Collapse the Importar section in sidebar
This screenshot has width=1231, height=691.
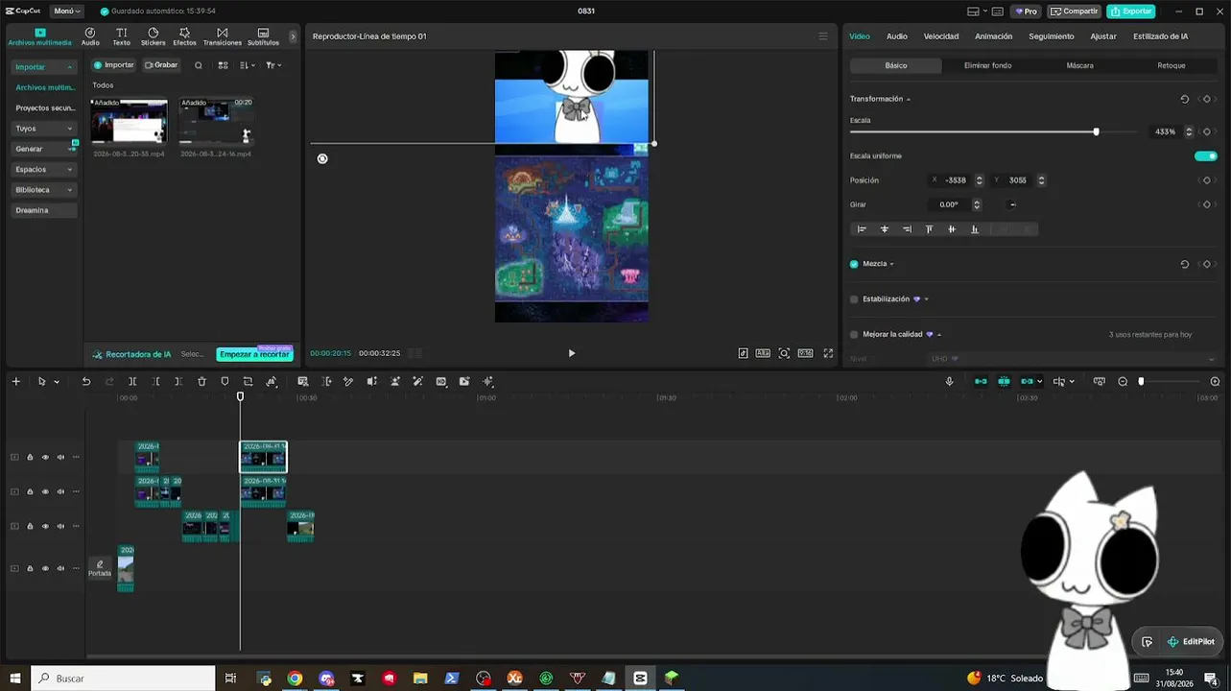[44, 67]
